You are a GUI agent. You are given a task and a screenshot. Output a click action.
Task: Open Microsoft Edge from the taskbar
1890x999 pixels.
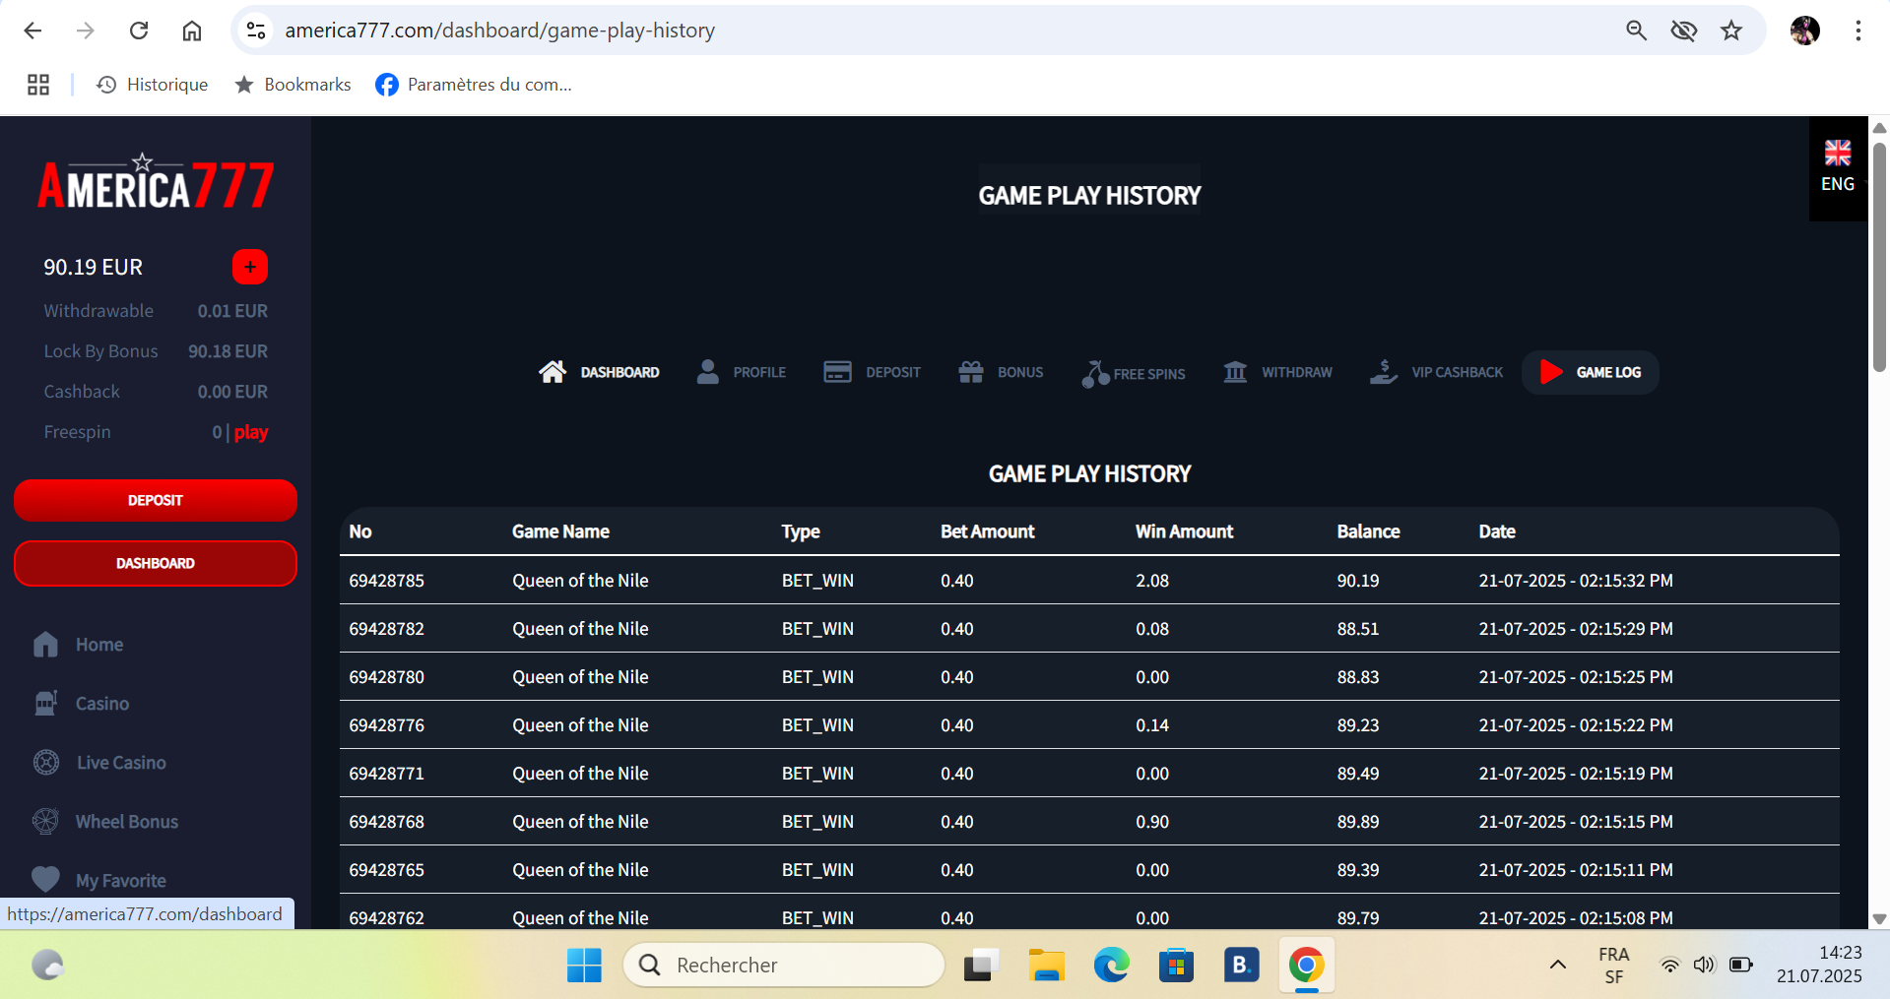pos(1111,966)
